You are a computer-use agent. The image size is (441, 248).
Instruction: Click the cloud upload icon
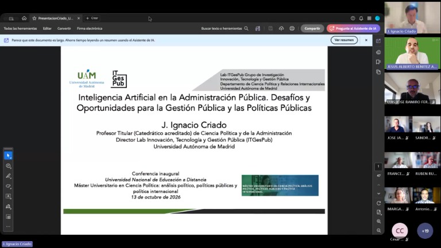click(x=281, y=28)
